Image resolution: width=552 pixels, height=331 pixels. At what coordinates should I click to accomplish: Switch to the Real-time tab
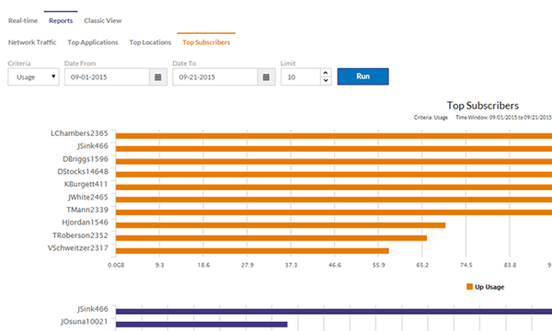click(x=23, y=20)
